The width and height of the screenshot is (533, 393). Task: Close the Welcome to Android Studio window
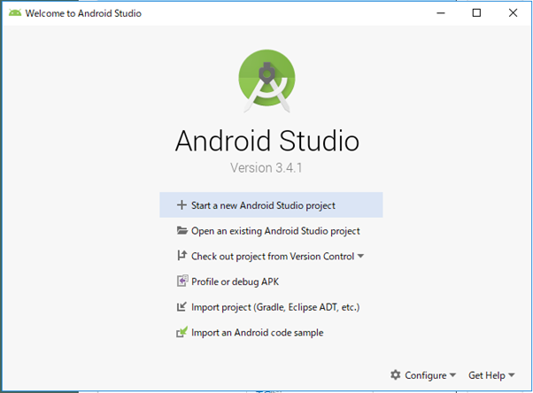(513, 13)
